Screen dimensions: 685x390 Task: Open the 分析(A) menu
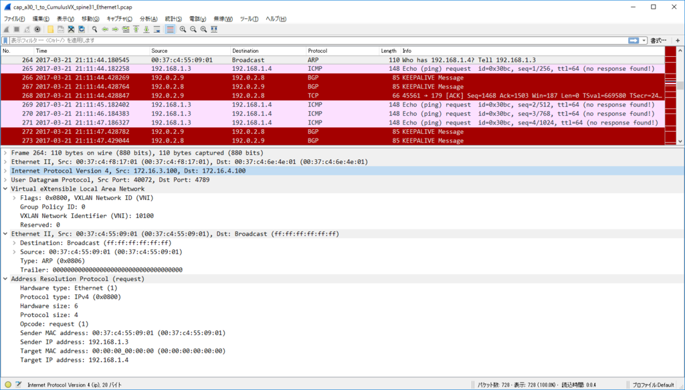coord(149,19)
